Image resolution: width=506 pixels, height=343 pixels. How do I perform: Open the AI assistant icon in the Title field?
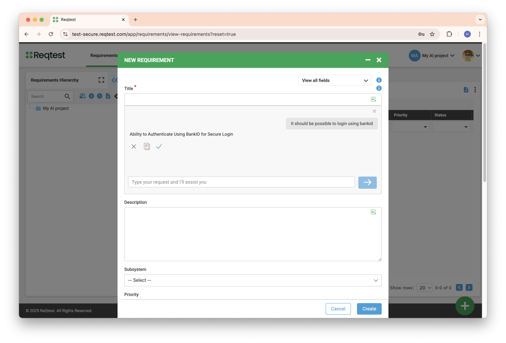(373, 100)
